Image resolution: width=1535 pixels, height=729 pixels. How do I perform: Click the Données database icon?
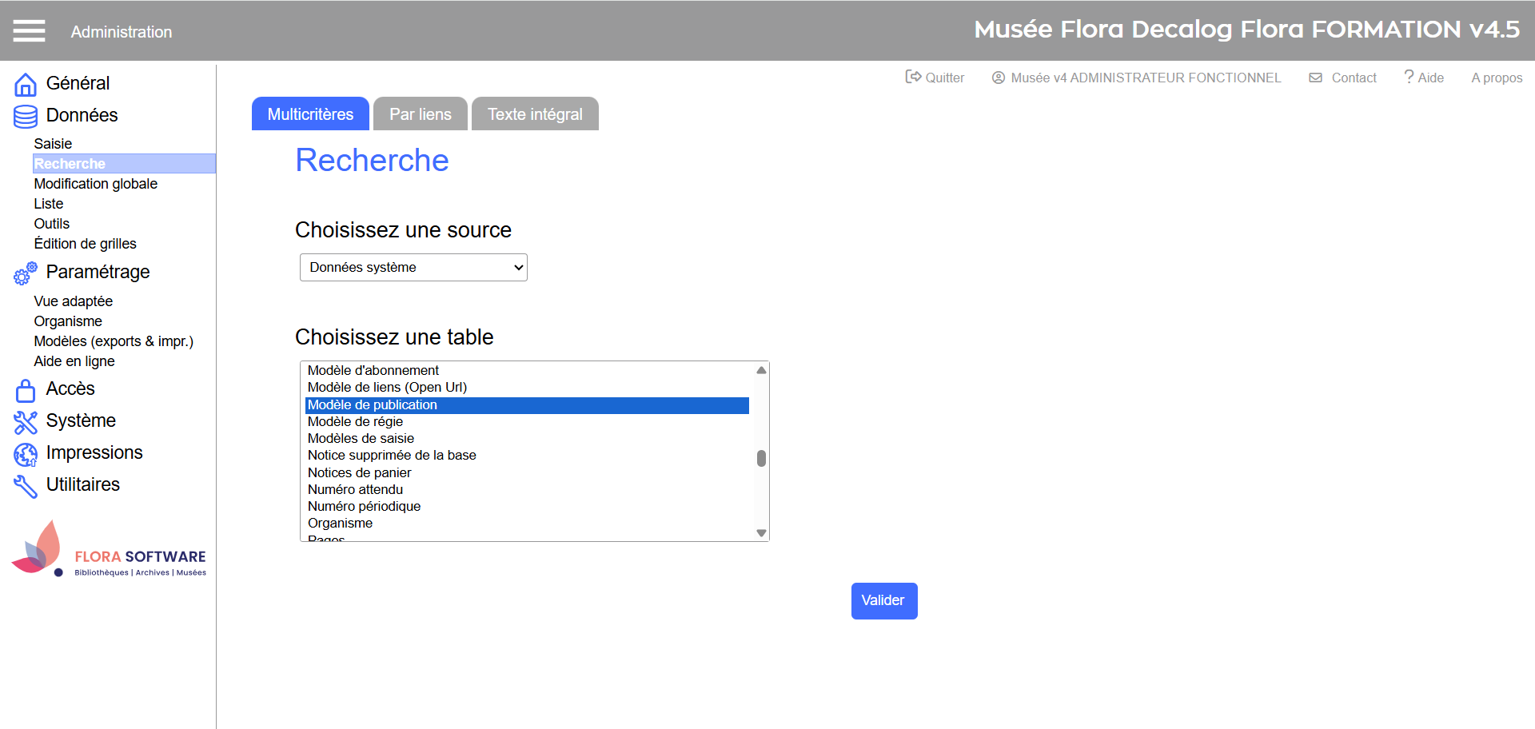[x=26, y=117]
